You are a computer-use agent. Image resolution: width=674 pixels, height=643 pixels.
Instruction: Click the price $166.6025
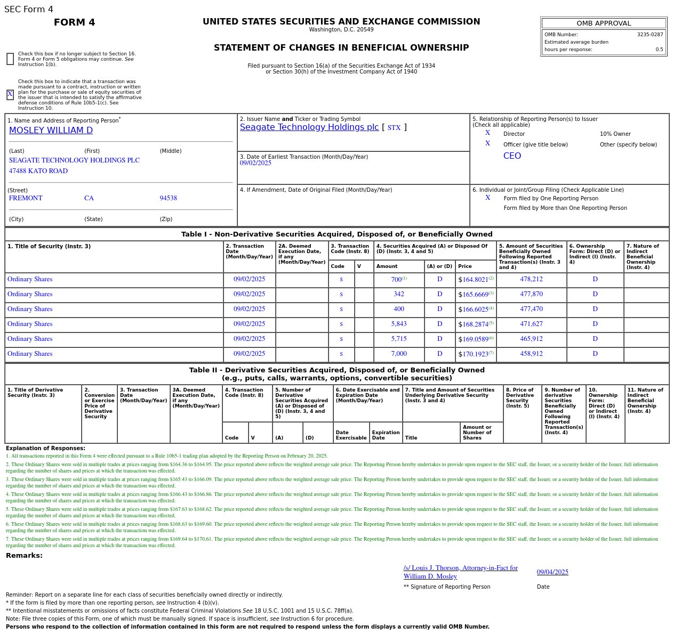click(x=473, y=310)
